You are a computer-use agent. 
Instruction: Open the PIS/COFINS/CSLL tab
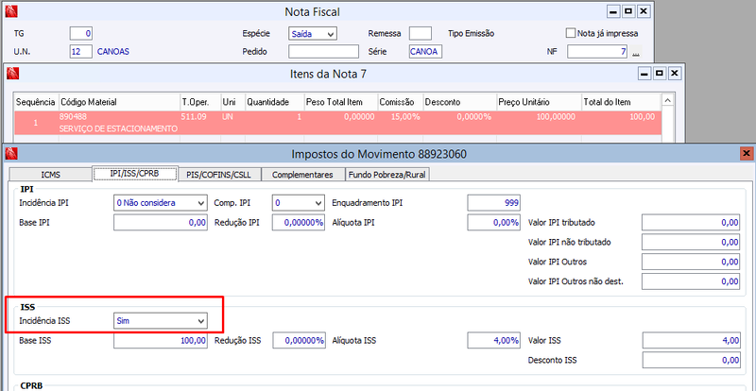tap(218, 175)
